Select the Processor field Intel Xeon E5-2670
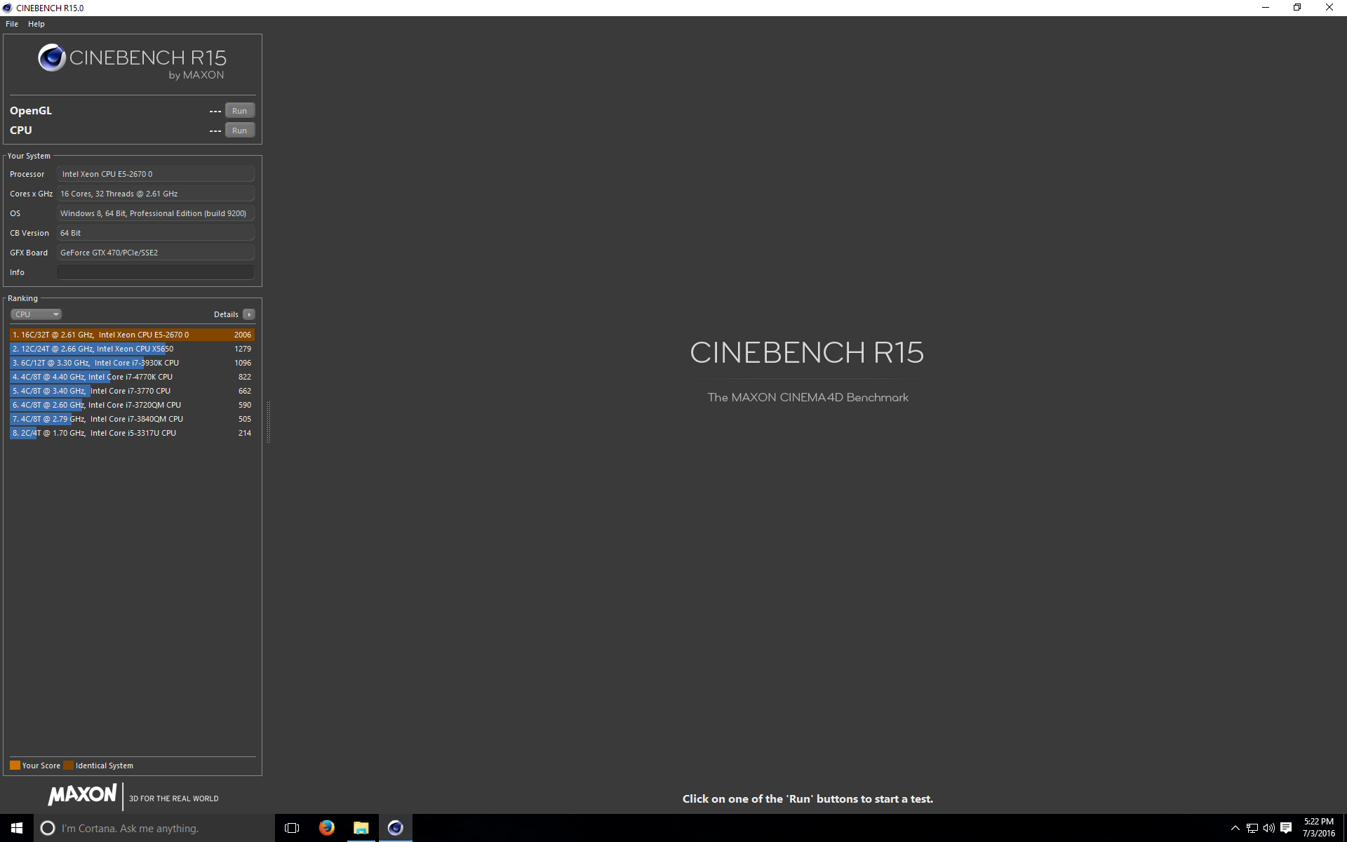The image size is (1347, 842). [155, 174]
